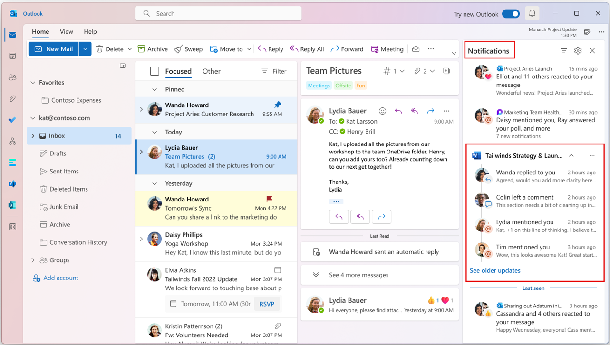Open notification settings gear
This screenshot has height=345, width=610.
pos(578,51)
